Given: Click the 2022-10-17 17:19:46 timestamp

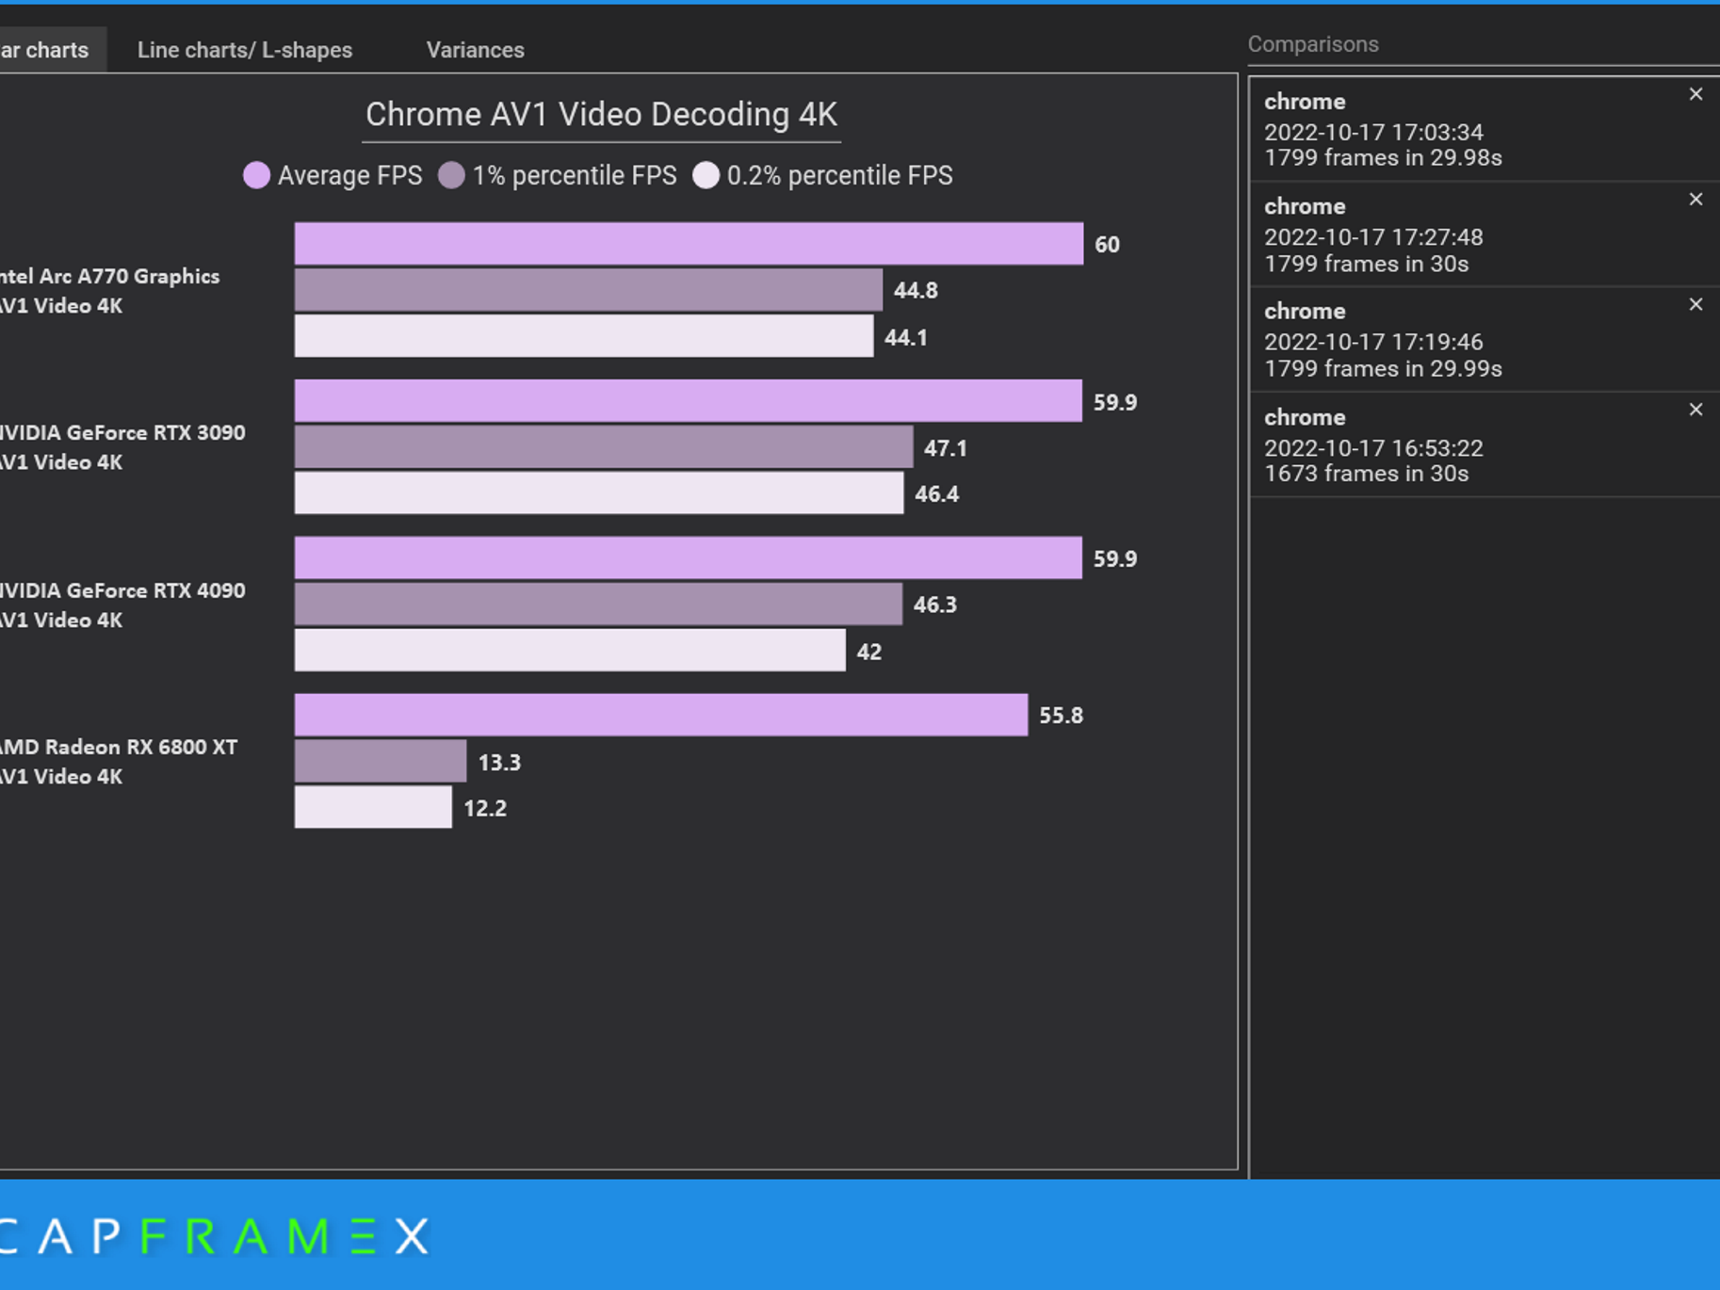Looking at the screenshot, I should (x=1373, y=342).
